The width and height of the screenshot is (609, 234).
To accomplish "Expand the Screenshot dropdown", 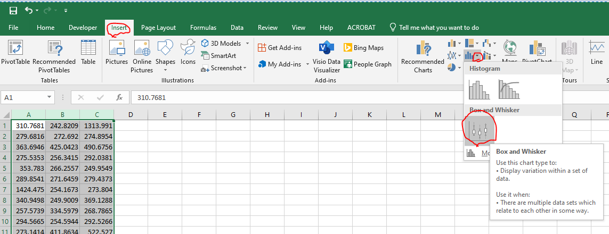I will click(x=245, y=68).
